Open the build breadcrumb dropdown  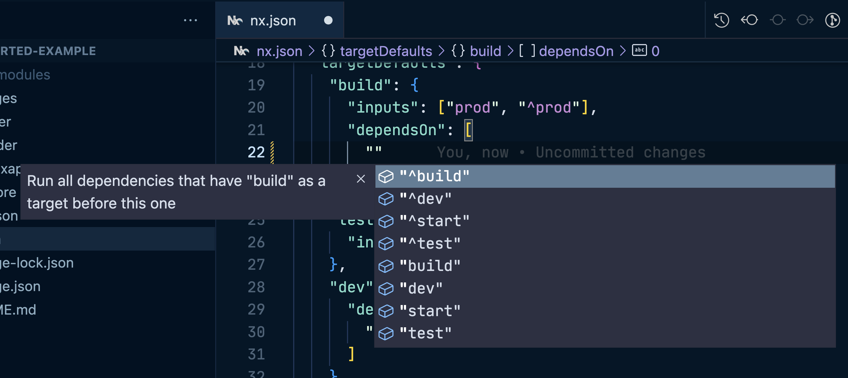486,51
